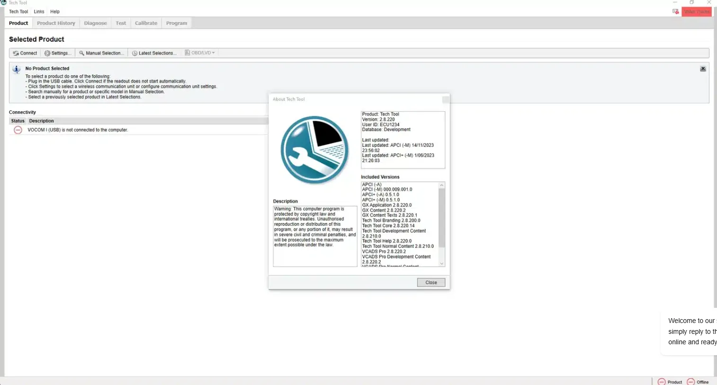Click the message icon beside the red button

675,11
